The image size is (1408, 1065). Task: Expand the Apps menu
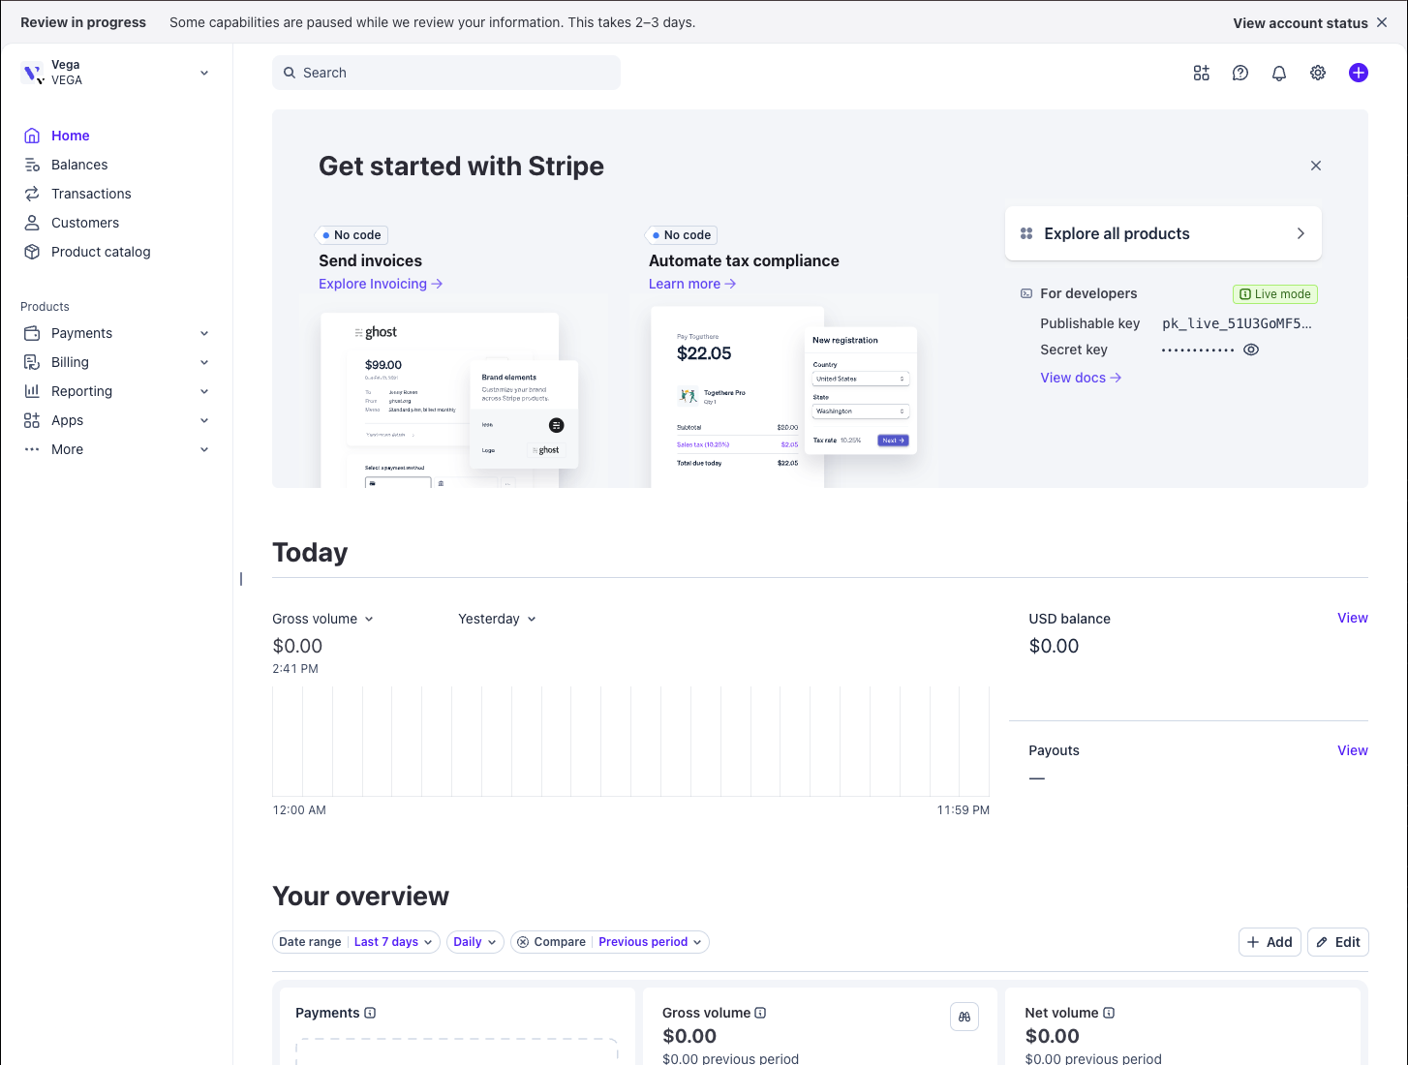(204, 420)
